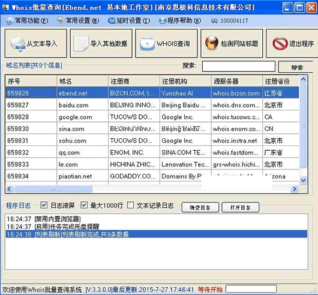Select the qq.com domain cell
Screen dimensions: 318x295
(83, 153)
